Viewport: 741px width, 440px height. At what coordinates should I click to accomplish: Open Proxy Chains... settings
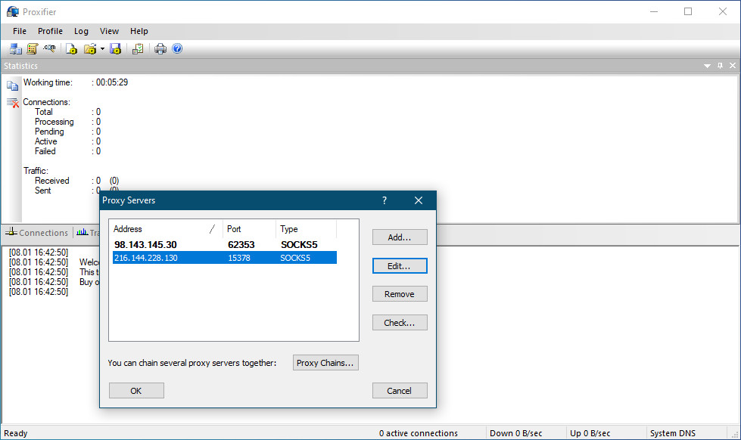(x=325, y=363)
